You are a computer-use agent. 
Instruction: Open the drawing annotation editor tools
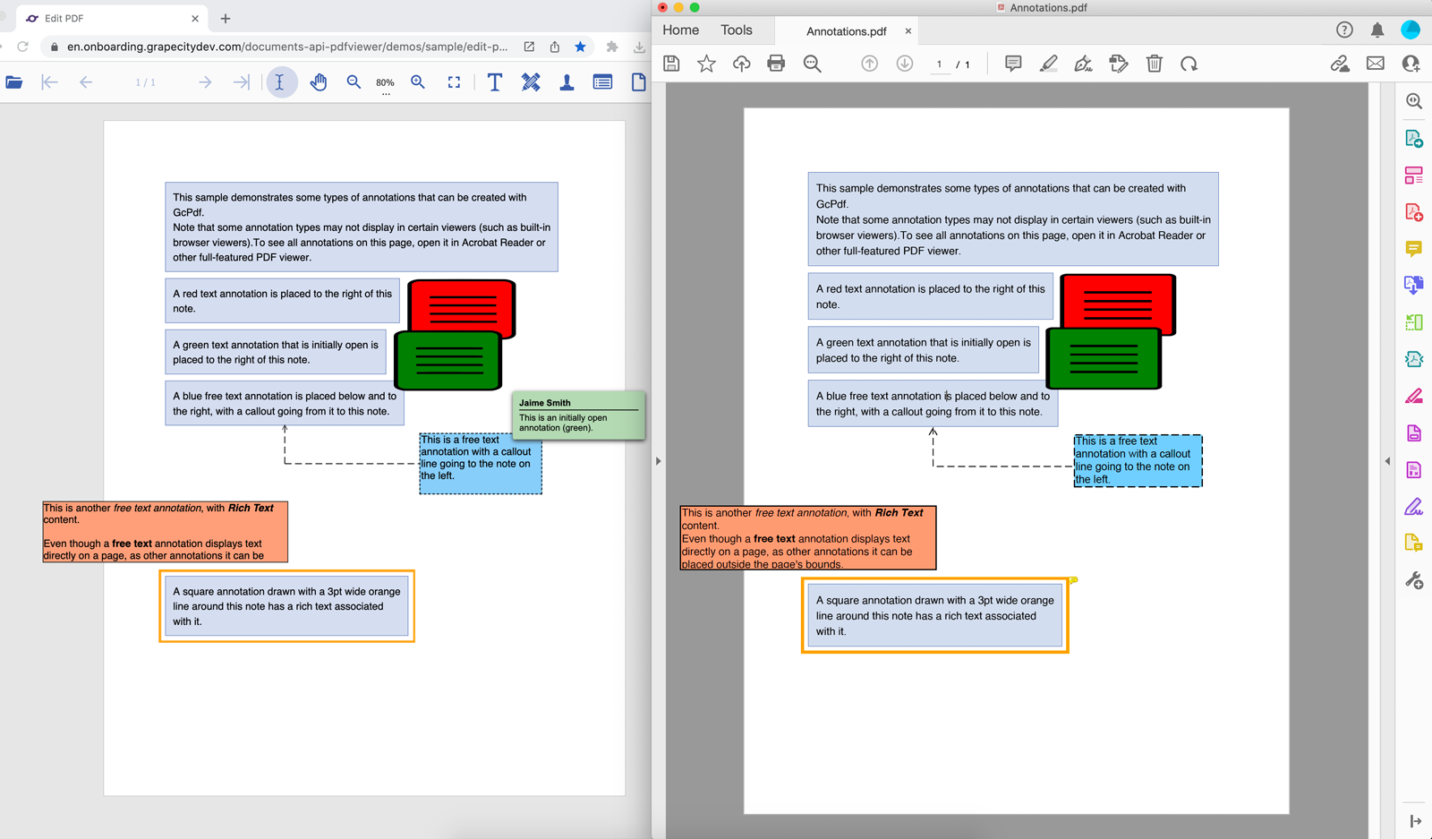(531, 82)
